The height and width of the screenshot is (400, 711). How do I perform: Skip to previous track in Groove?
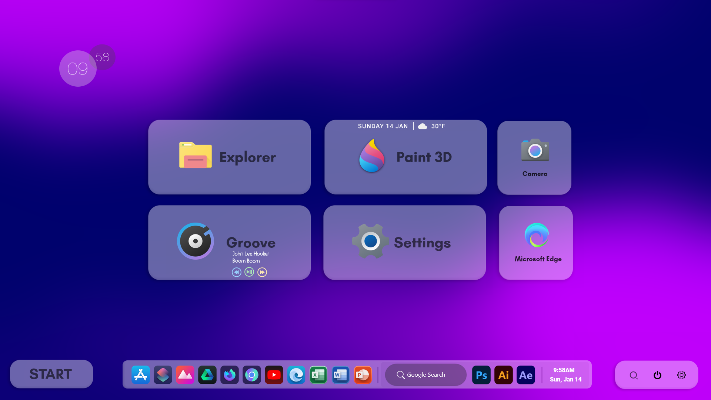237,272
